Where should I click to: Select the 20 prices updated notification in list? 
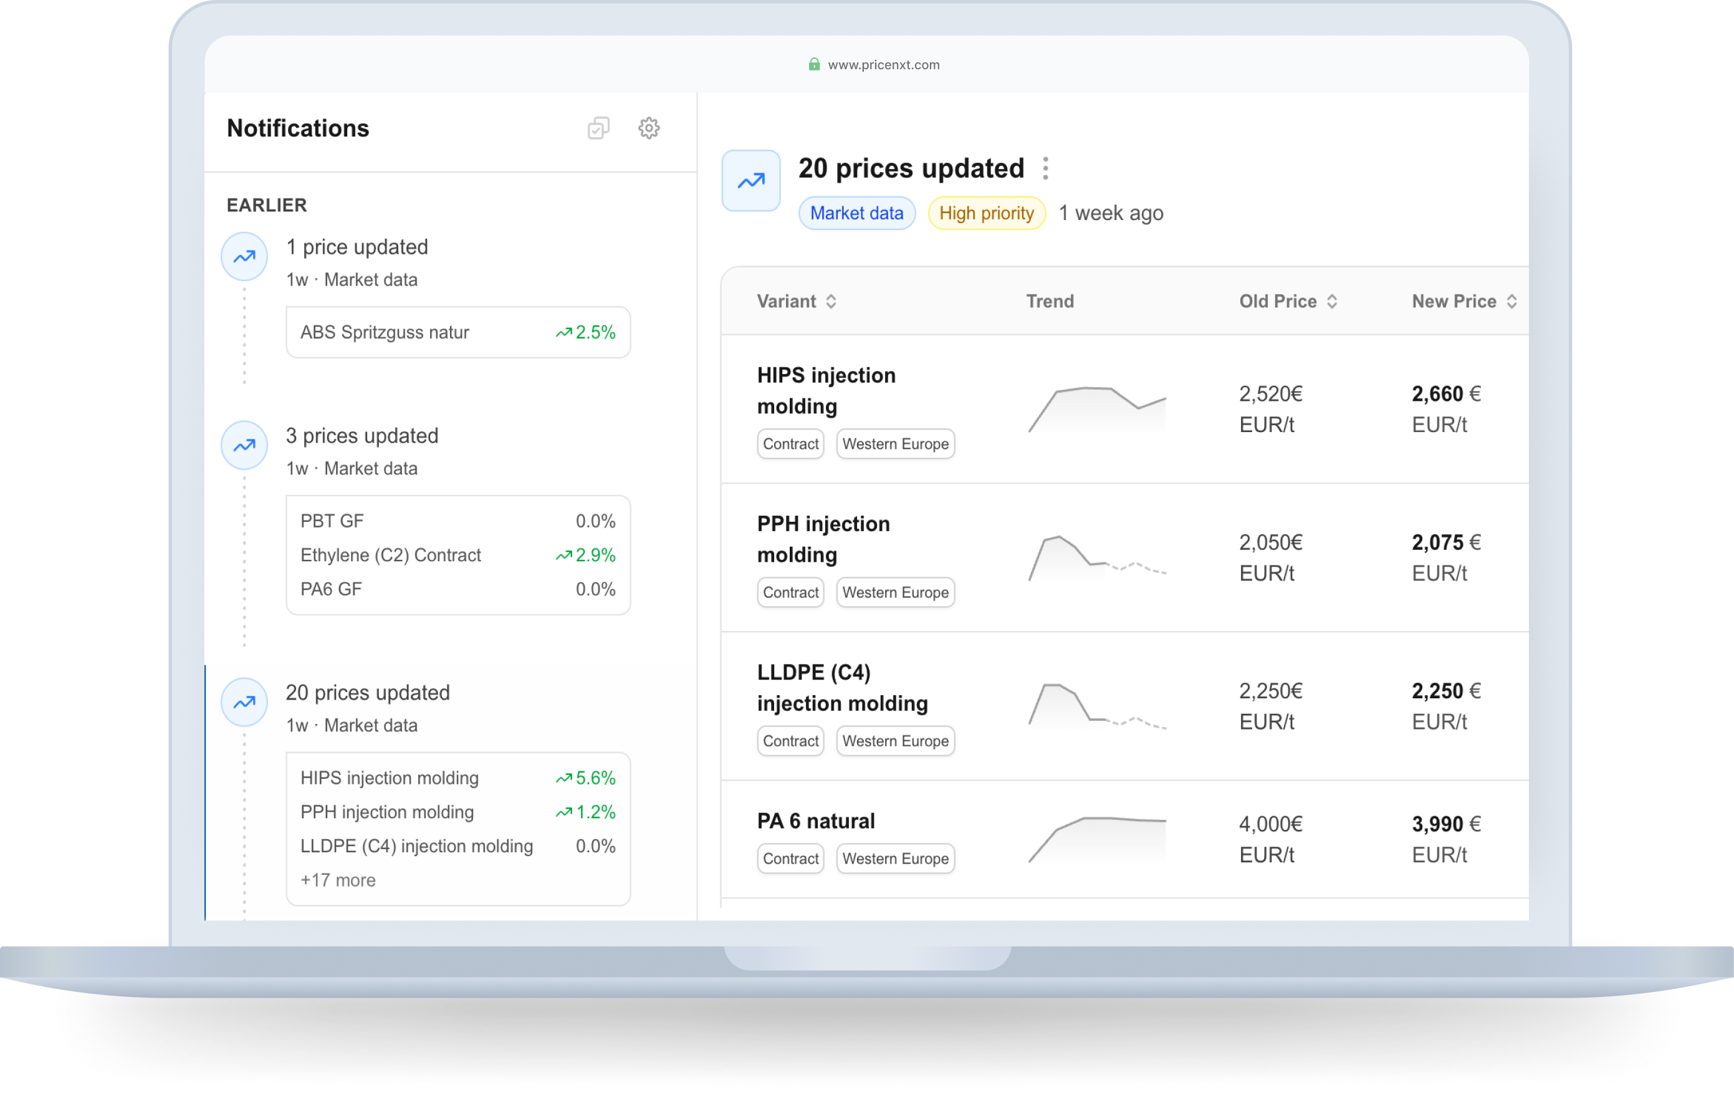(368, 693)
